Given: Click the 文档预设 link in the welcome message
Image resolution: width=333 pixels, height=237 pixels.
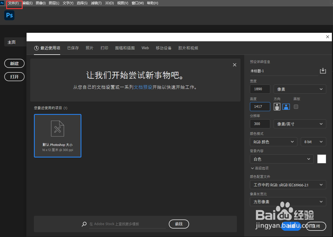Looking at the screenshot, I should pos(143,87).
